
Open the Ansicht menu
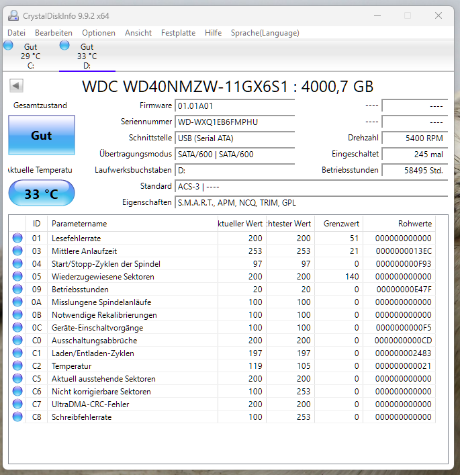click(x=138, y=33)
